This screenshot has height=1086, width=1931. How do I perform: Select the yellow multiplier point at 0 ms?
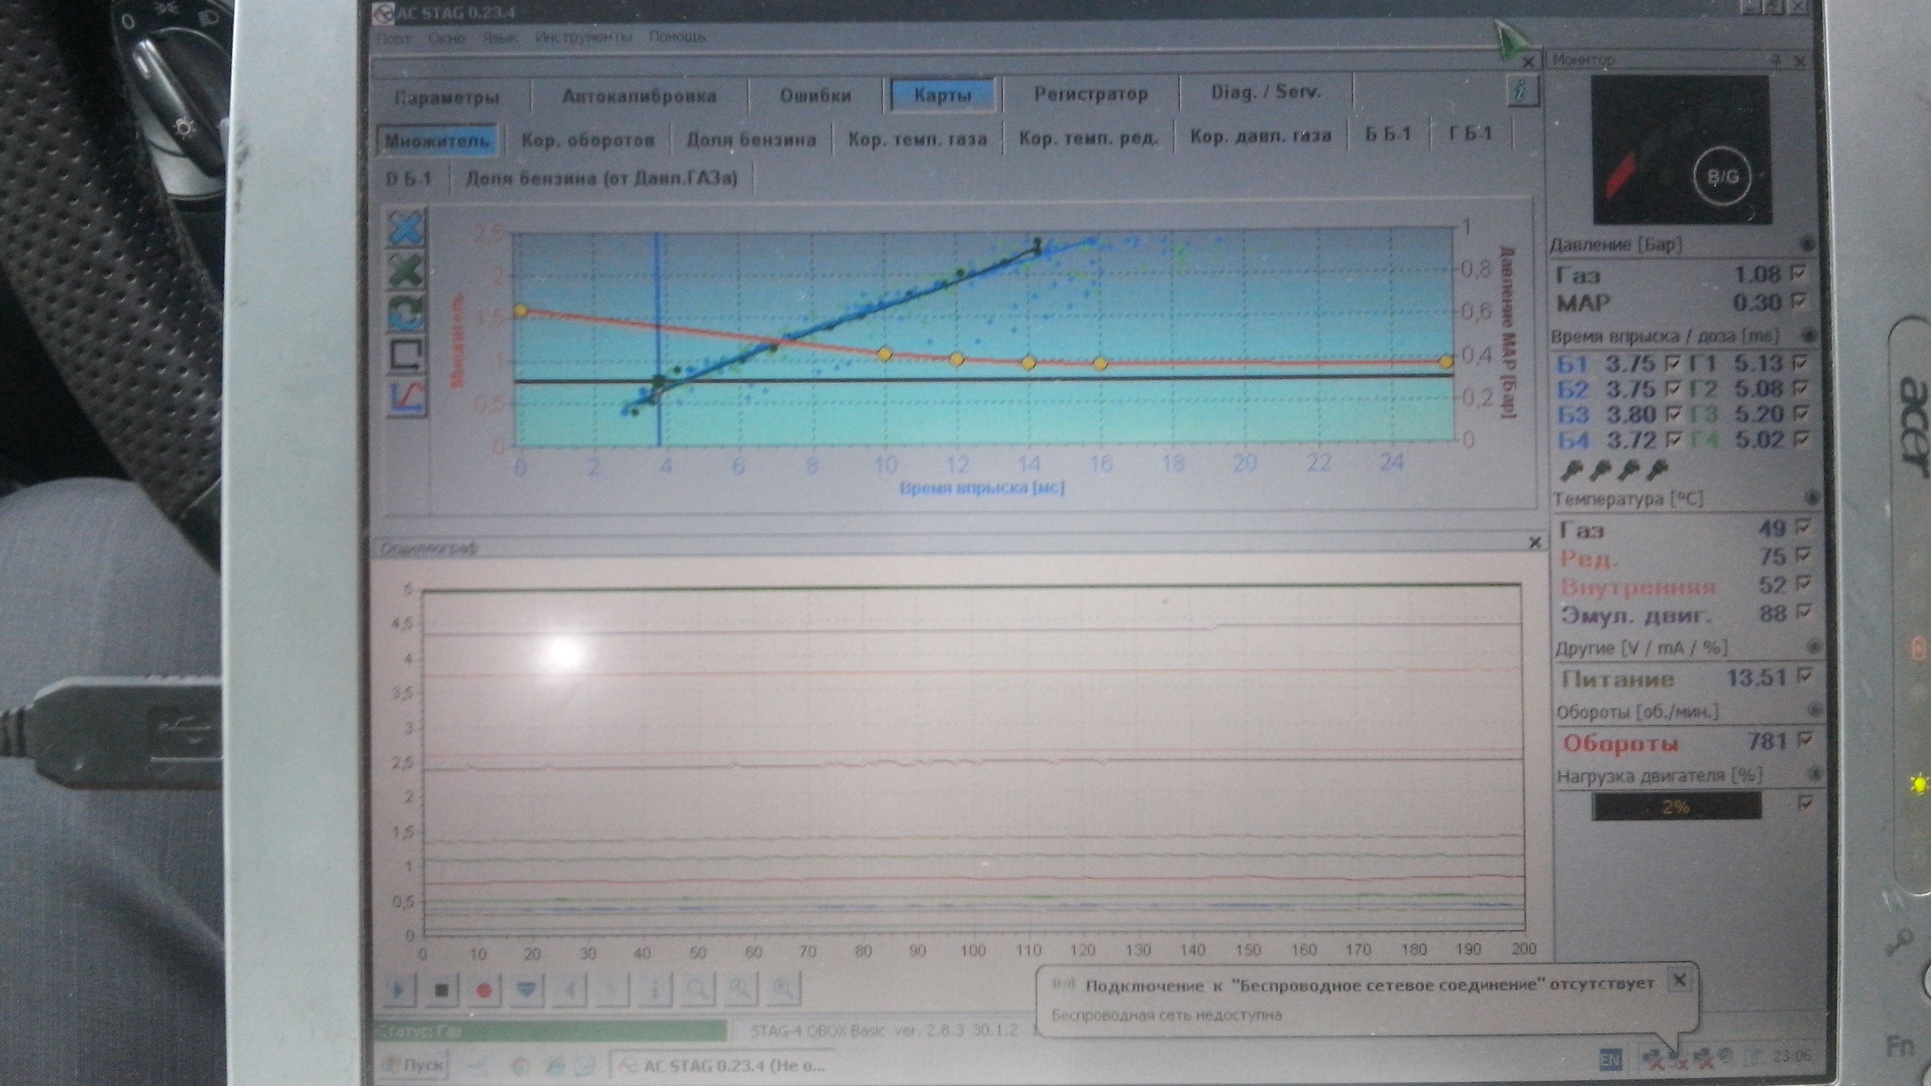tap(521, 311)
